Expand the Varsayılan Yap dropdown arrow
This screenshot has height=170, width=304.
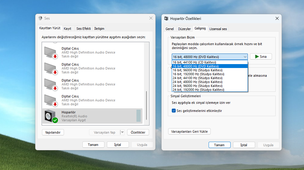122,132
